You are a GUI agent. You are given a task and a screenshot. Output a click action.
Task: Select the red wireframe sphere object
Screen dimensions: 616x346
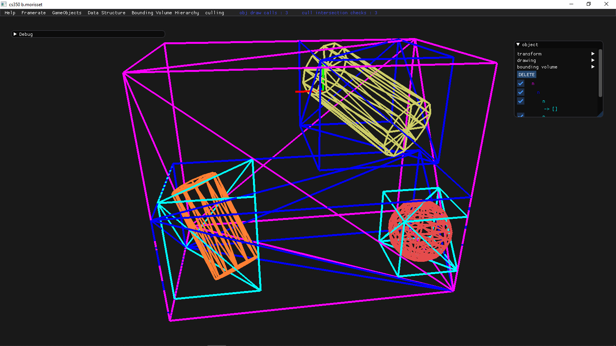point(420,231)
